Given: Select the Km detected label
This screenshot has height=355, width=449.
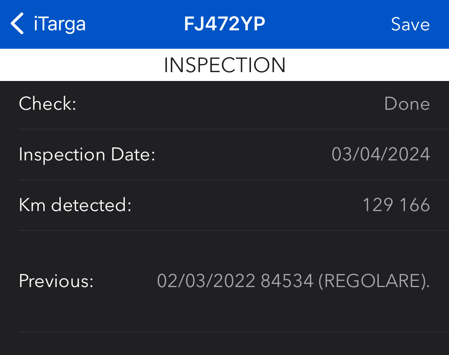Looking at the screenshot, I should (75, 205).
